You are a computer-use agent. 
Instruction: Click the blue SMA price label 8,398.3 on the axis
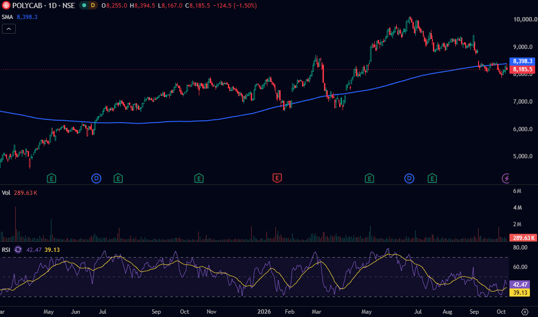(x=522, y=61)
